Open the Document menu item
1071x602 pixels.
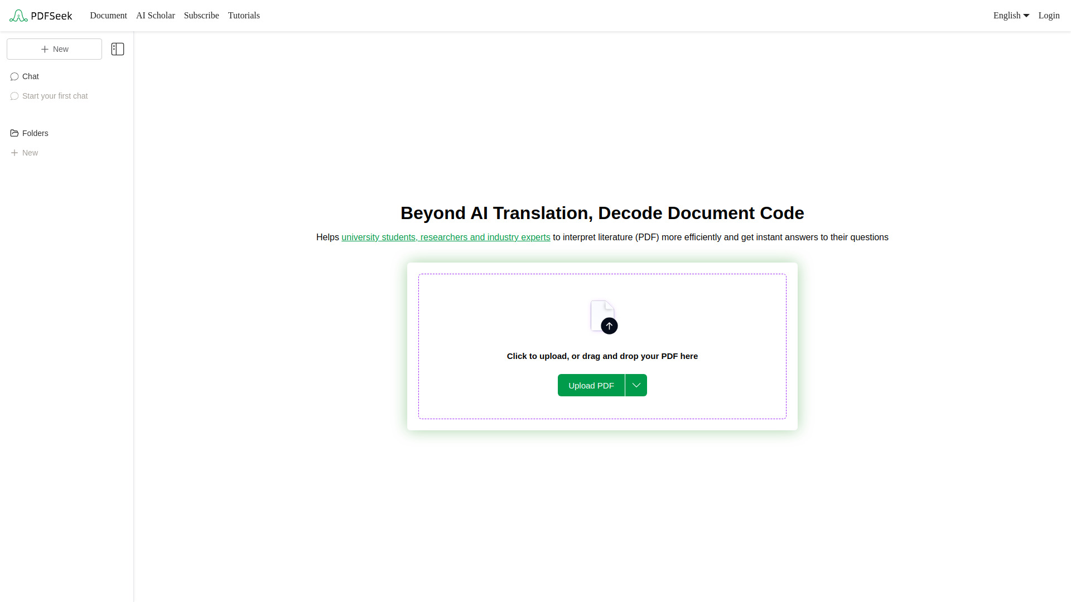[x=108, y=16]
